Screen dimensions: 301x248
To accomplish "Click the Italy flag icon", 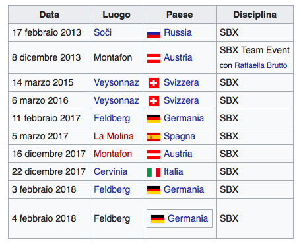I will tap(154, 172).
